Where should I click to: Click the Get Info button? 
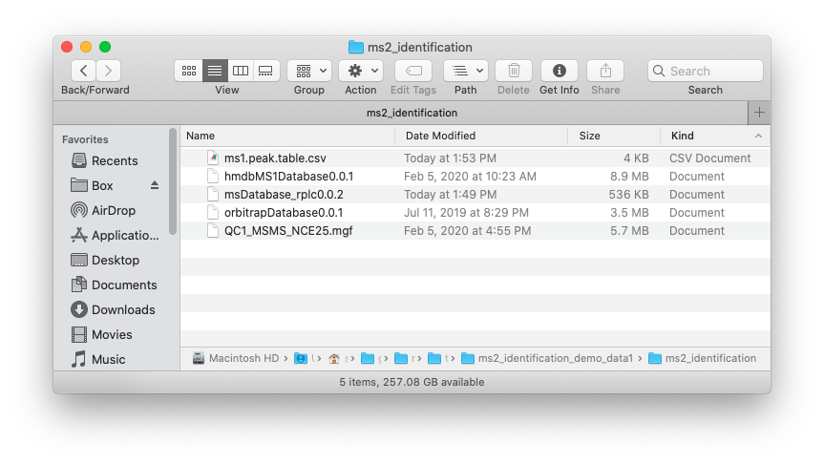pyautogui.click(x=560, y=71)
